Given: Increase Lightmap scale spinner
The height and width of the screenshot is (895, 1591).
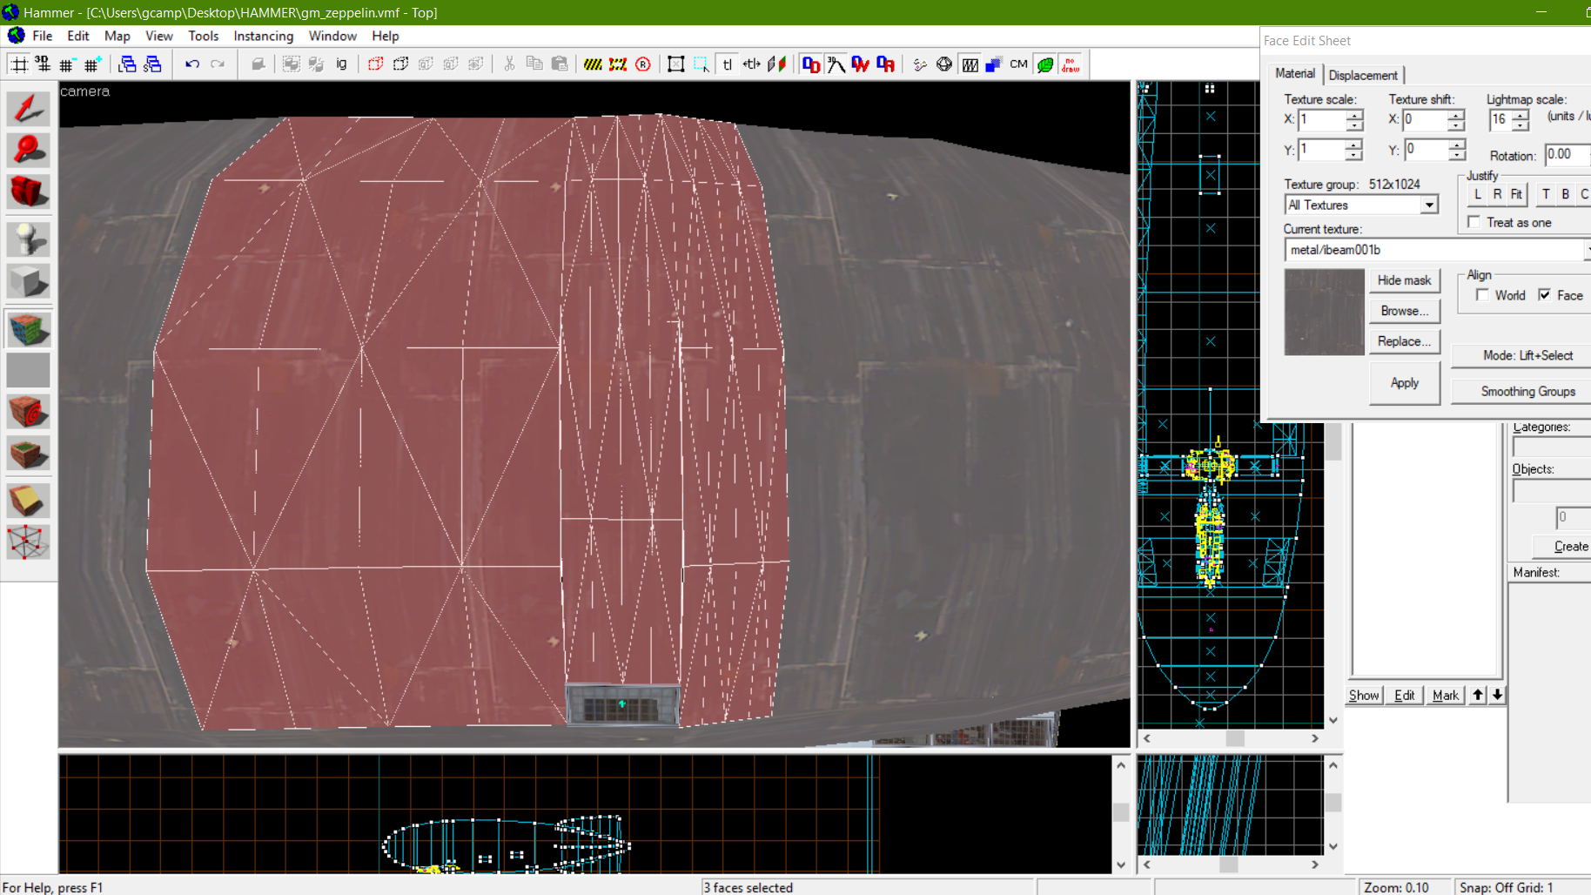Looking at the screenshot, I should pos(1520,115).
